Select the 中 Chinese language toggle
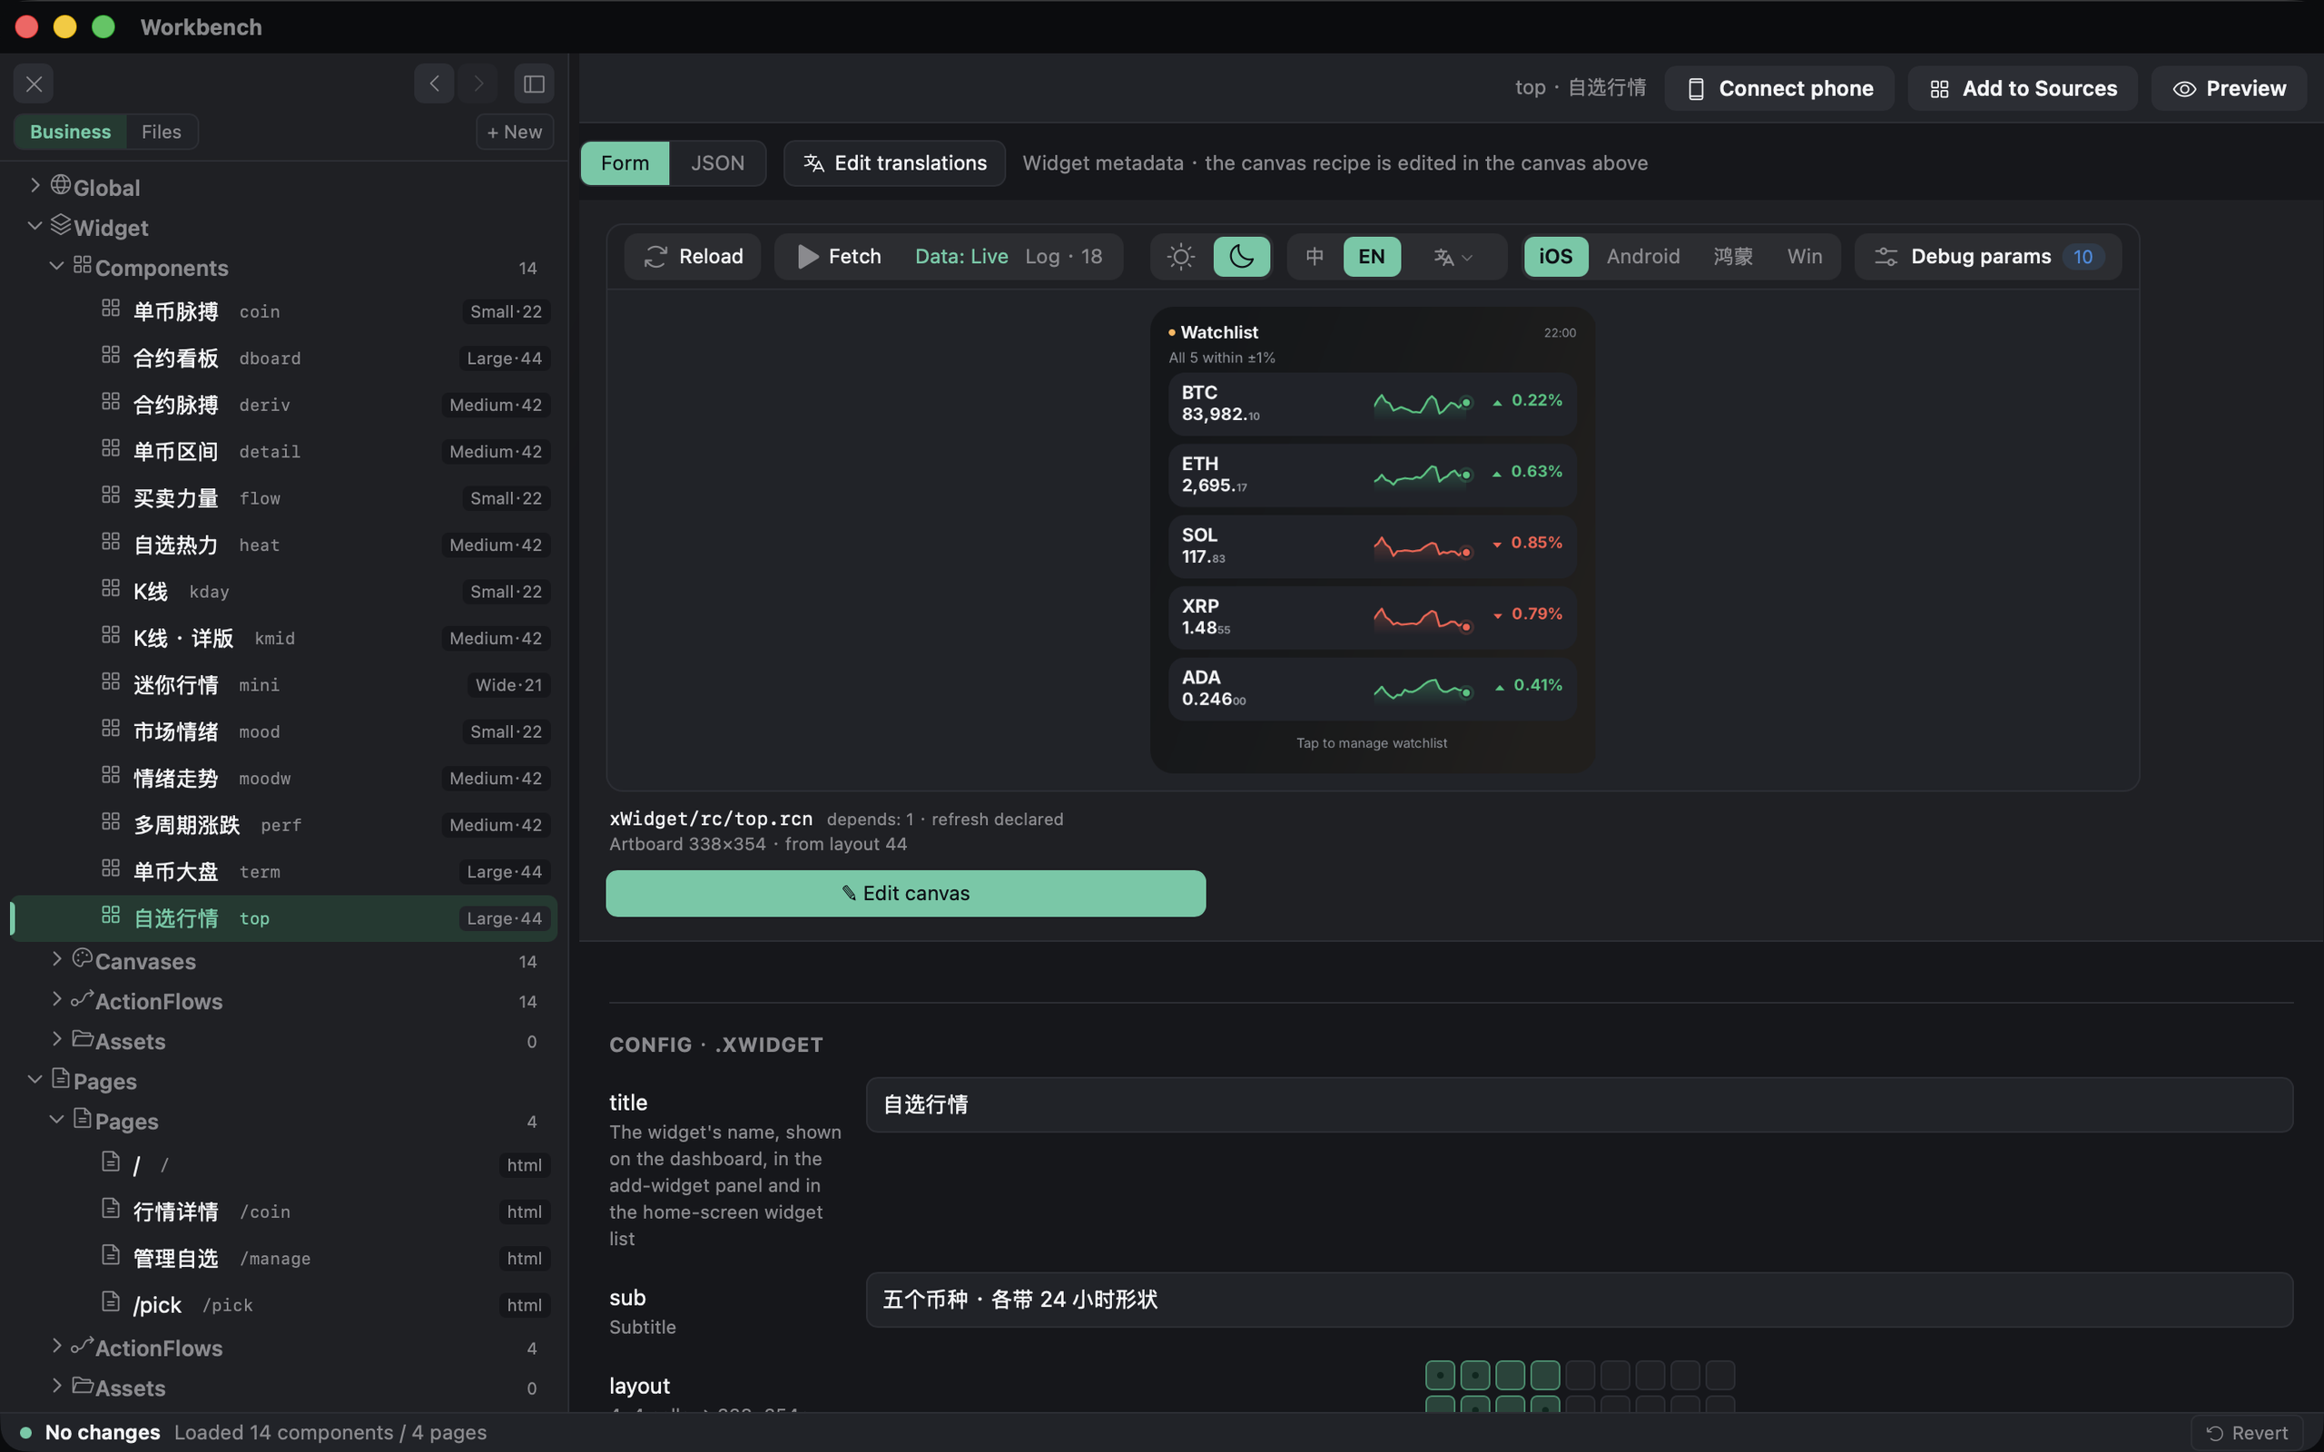Viewport: 2324px width, 1452px height. [1314, 257]
